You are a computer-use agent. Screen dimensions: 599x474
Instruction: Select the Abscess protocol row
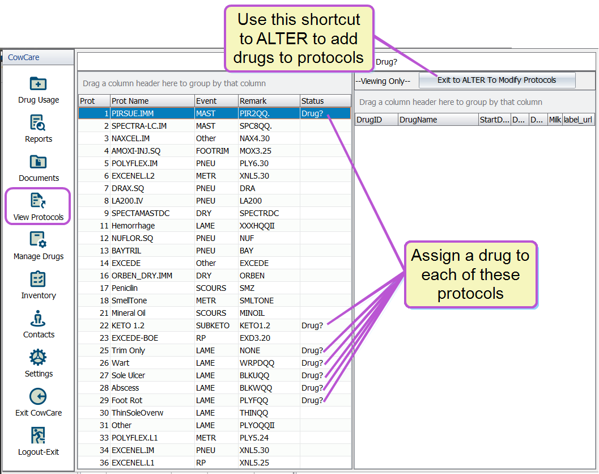214,388
